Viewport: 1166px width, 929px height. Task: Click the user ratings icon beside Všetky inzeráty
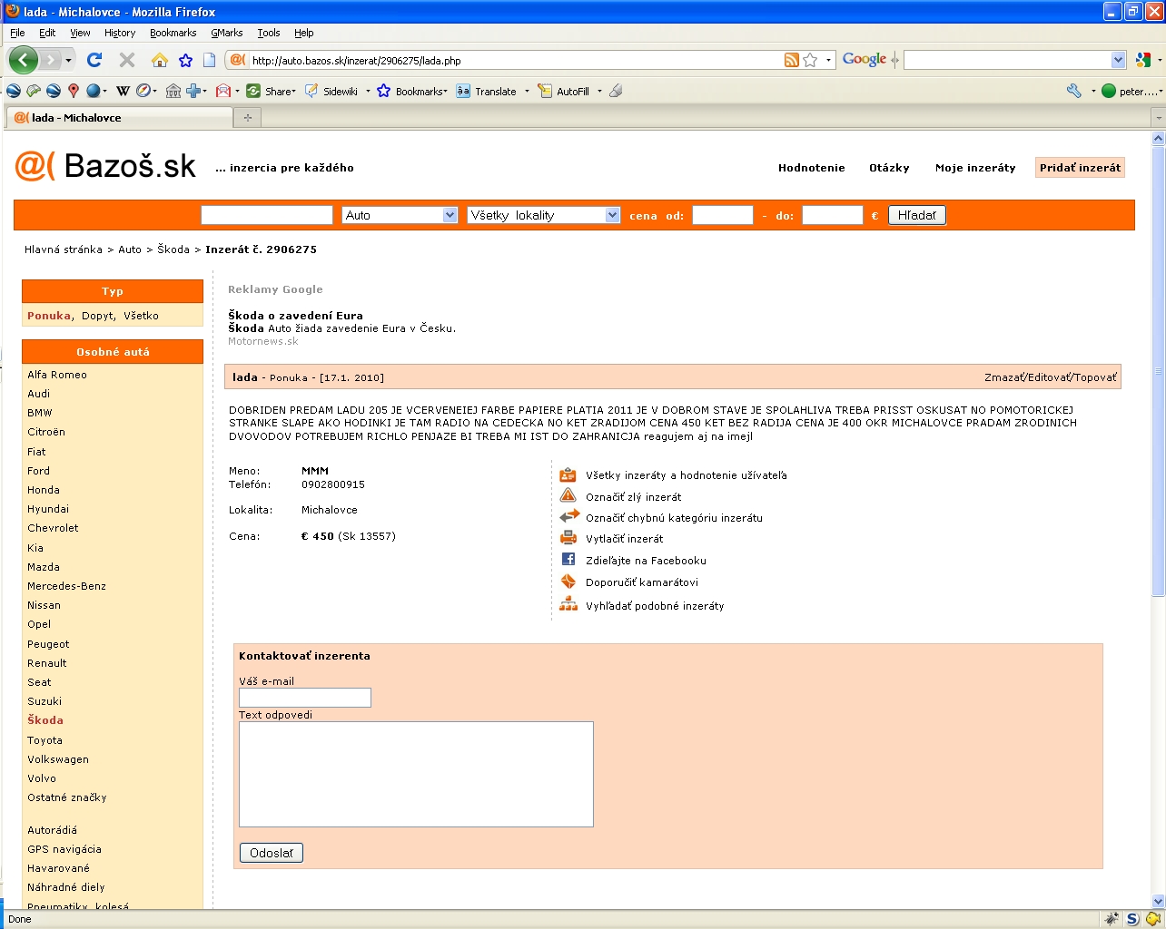coord(568,474)
